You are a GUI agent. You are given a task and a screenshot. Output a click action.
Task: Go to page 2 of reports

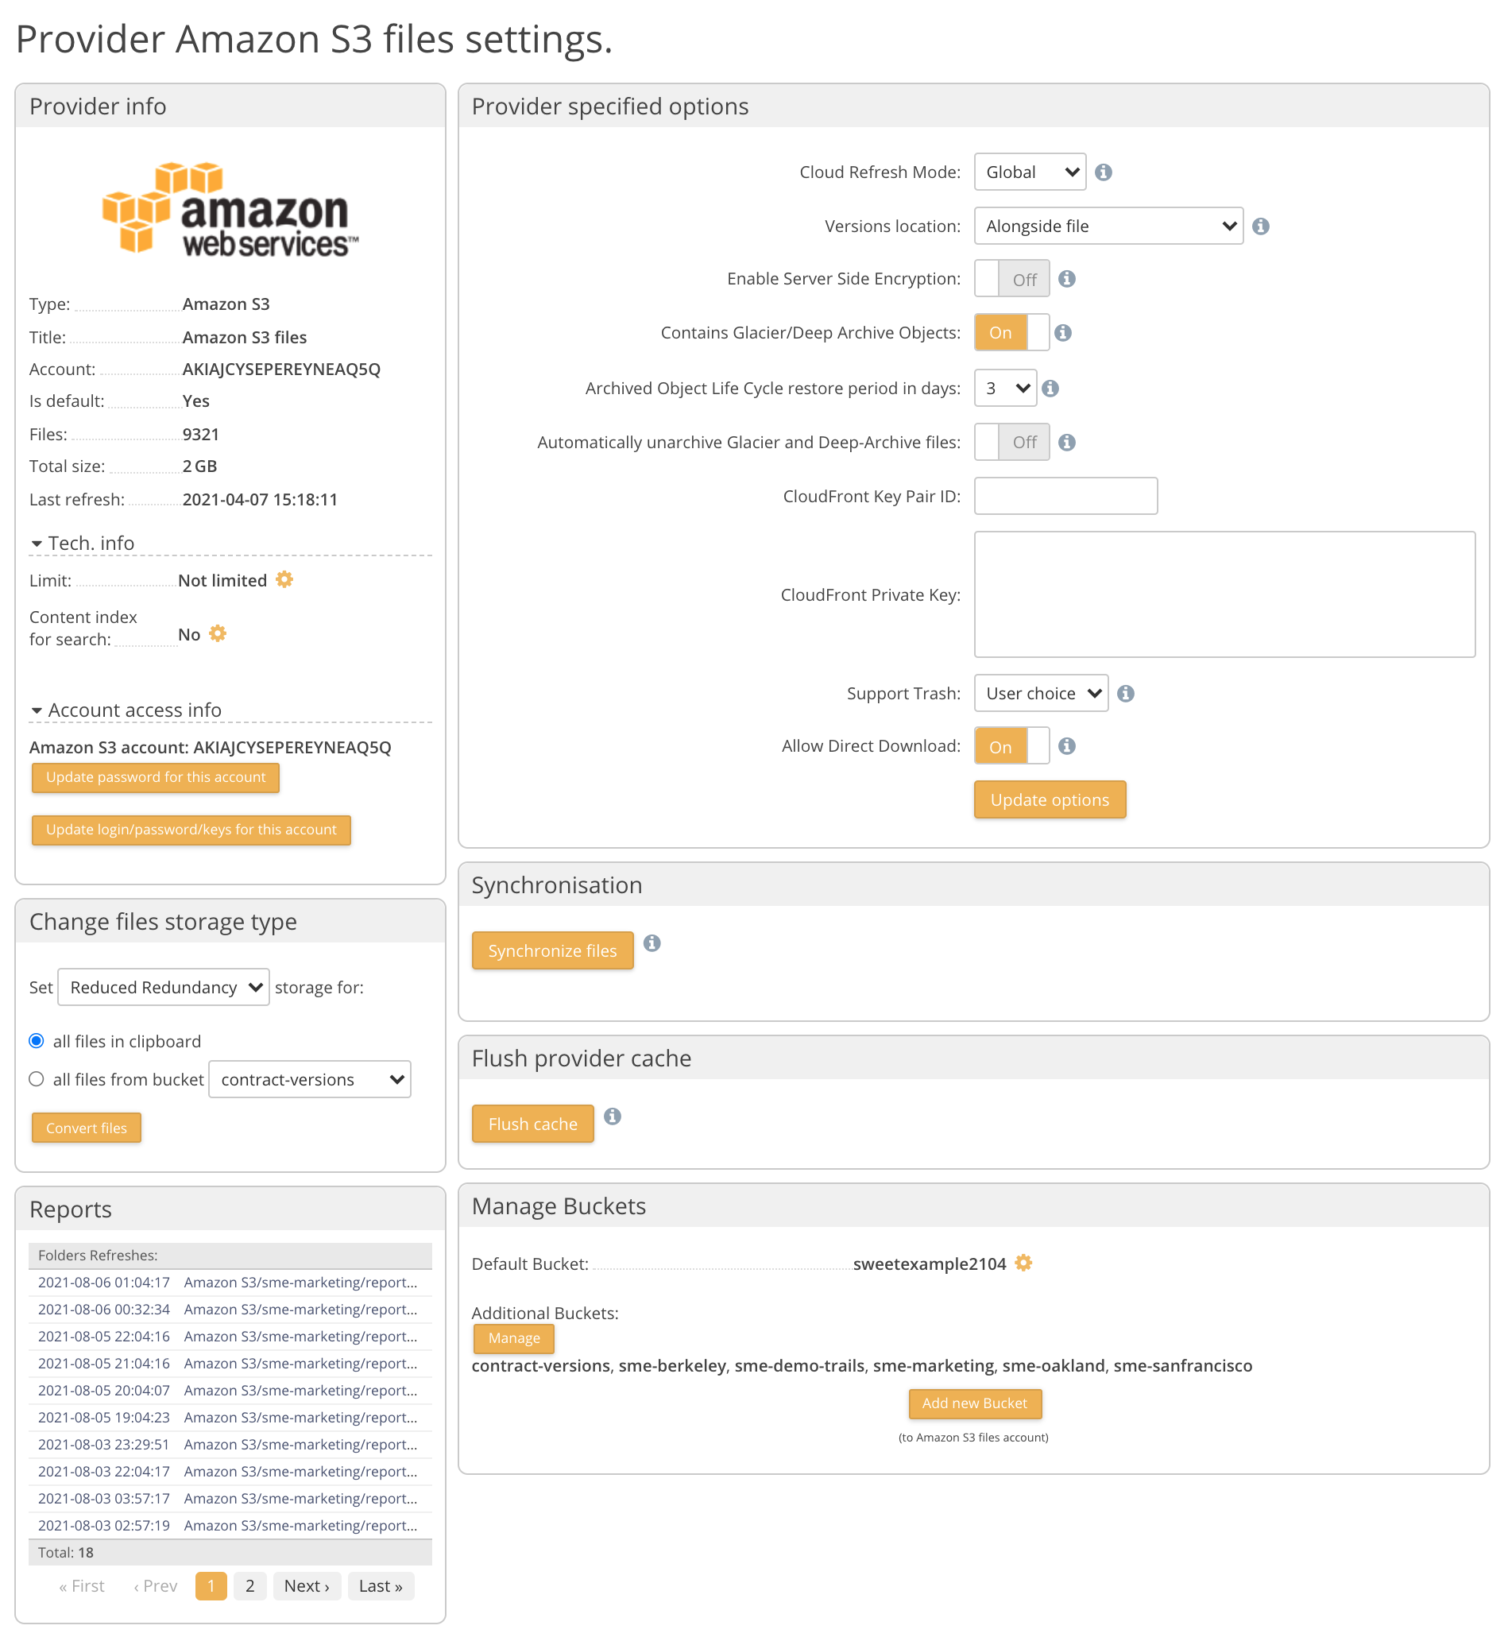249,1585
